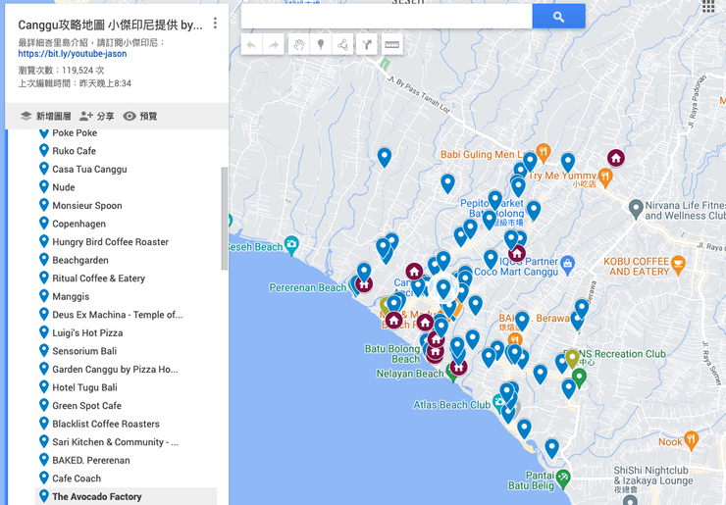Click the redo arrow in map toolbar

click(x=274, y=44)
